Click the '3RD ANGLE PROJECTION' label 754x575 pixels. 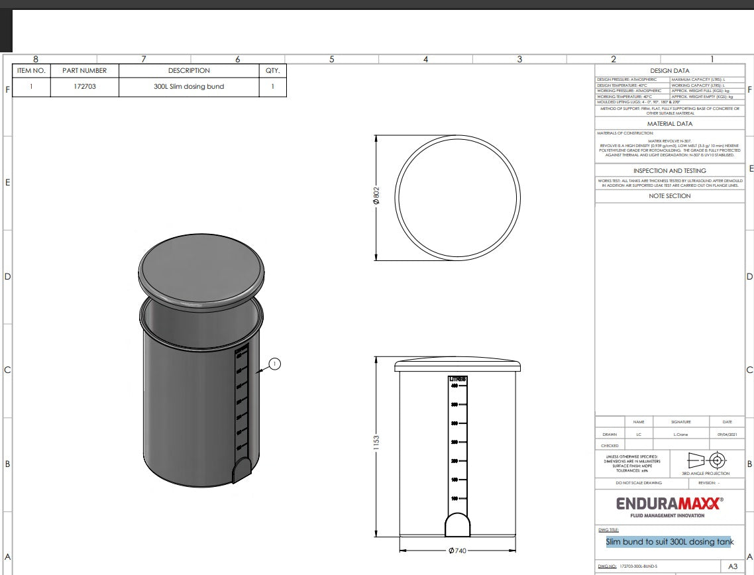(706, 474)
